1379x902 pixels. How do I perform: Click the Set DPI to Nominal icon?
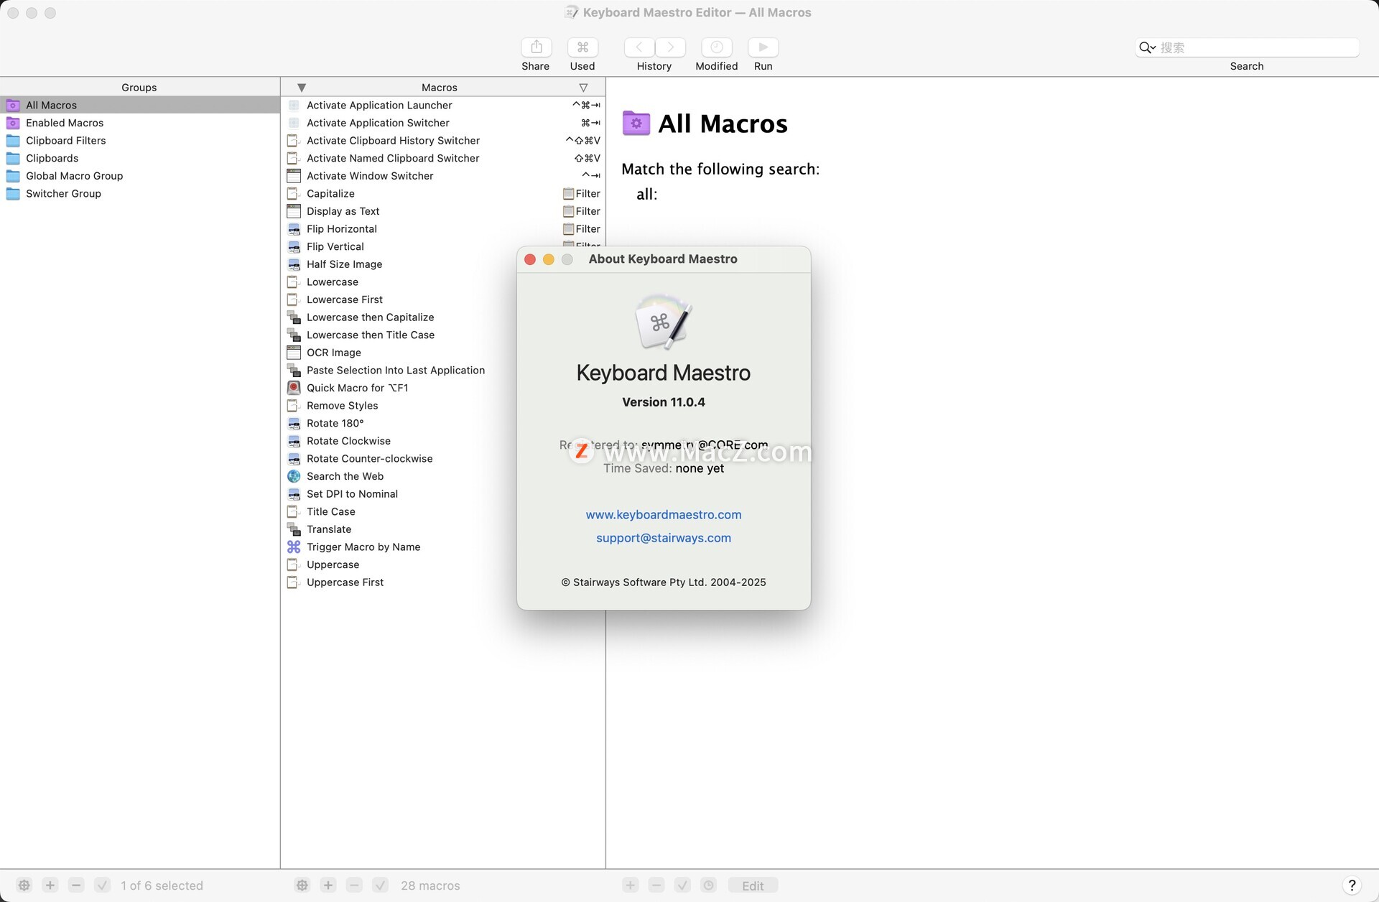294,494
